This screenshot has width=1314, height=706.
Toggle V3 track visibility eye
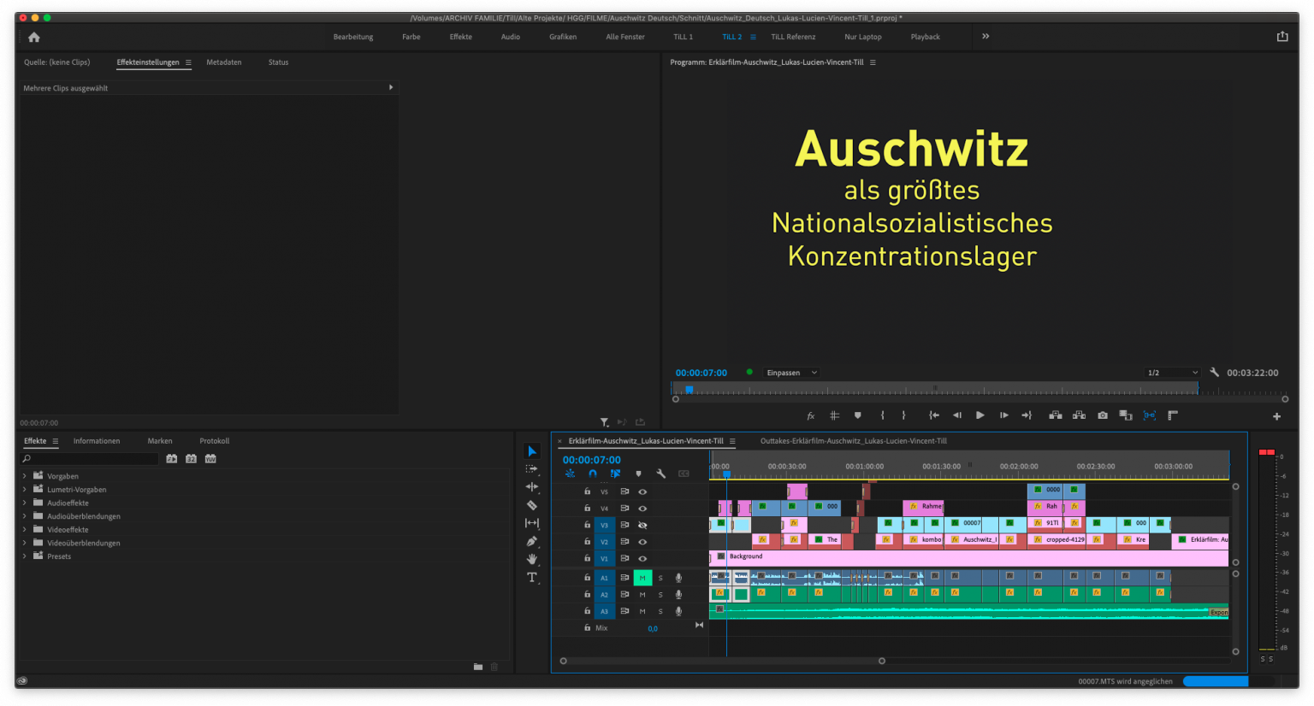pyautogui.click(x=642, y=525)
